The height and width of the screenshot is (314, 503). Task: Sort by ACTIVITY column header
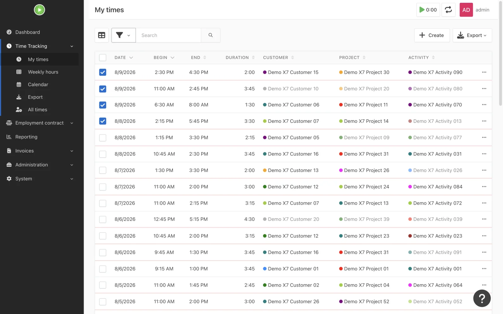point(422,57)
